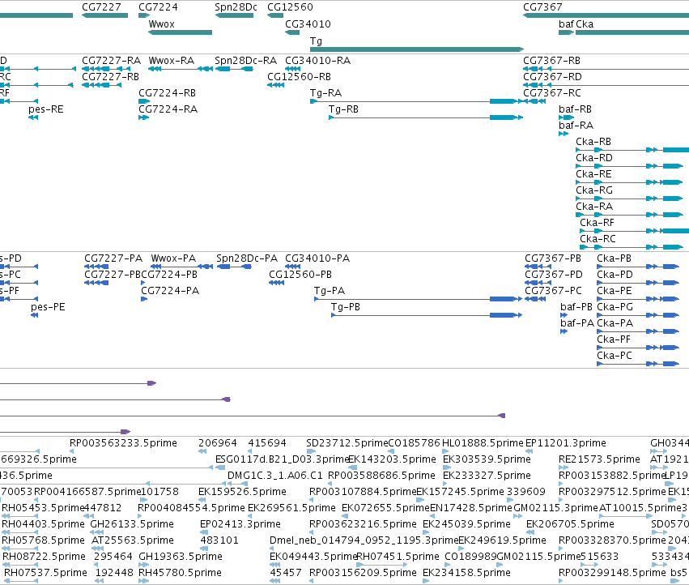Click the RE21573.5prime EST label
This screenshot has height=585, width=689.
[599, 459]
